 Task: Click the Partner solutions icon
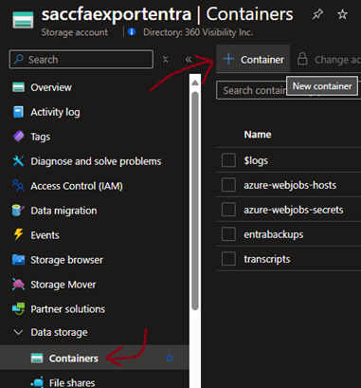point(18,309)
